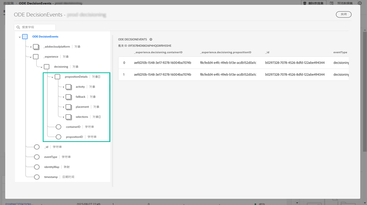
Task: Click the _experience.decisioning.propositionID column header
Action: [x=226, y=52]
